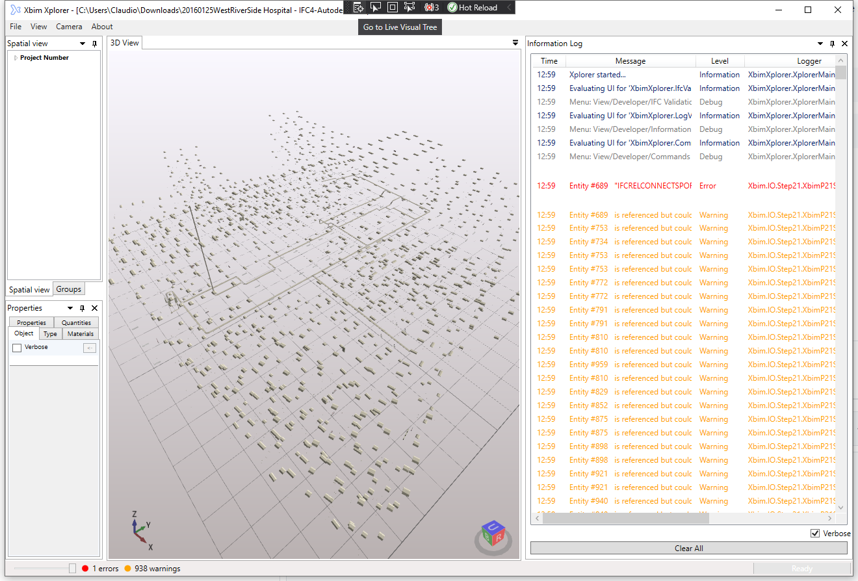Expand the Project Number tree node
Image resolution: width=858 pixels, height=581 pixels.
(x=15, y=57)
